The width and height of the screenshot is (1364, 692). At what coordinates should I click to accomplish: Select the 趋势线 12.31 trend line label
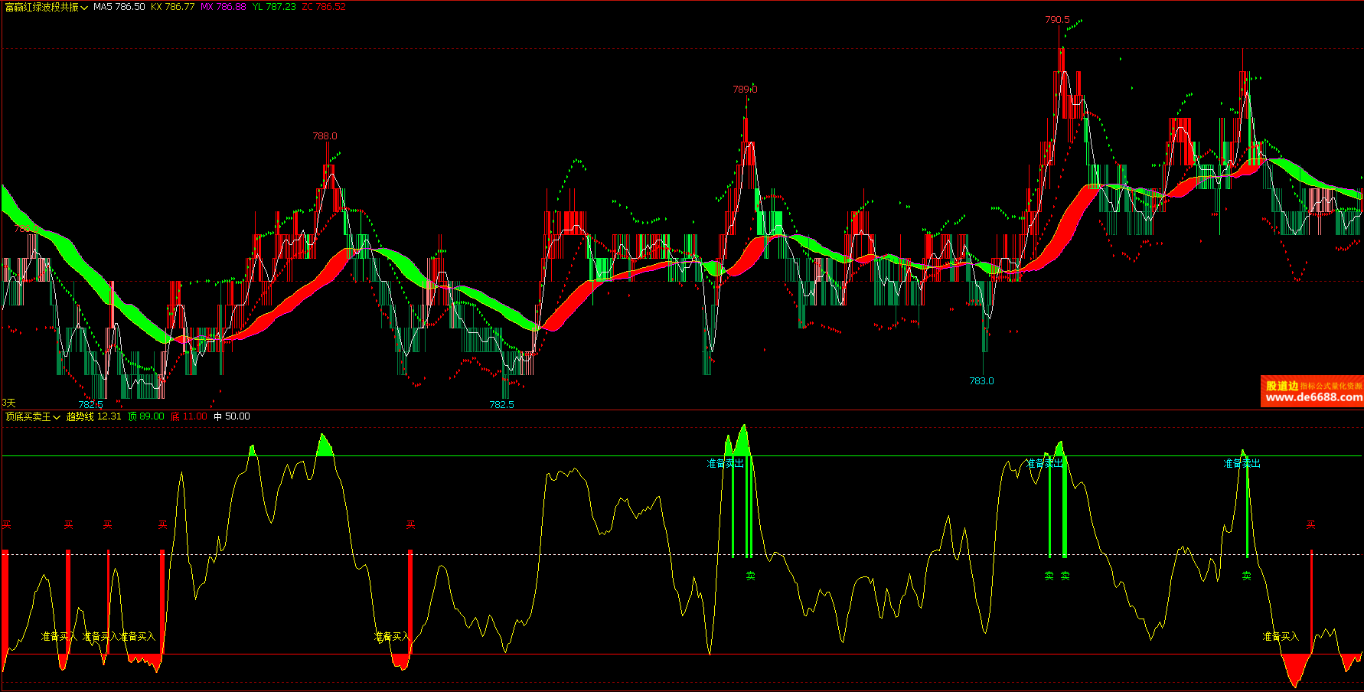93,416
